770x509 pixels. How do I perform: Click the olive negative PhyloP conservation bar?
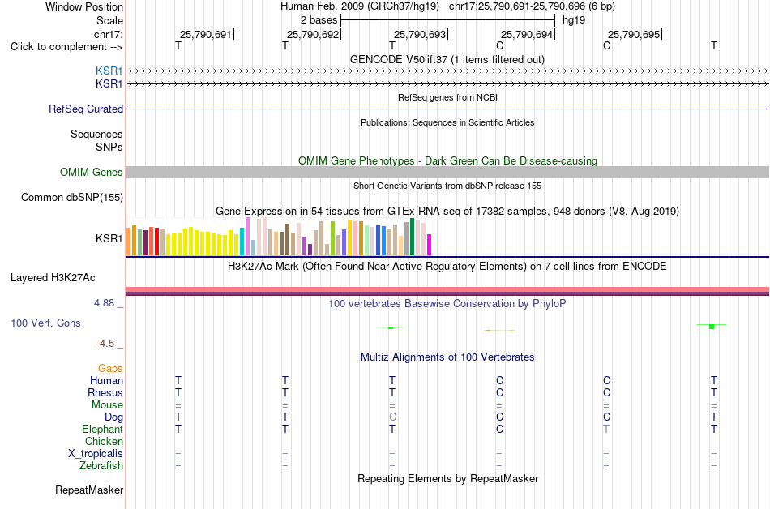click(500, 331)
